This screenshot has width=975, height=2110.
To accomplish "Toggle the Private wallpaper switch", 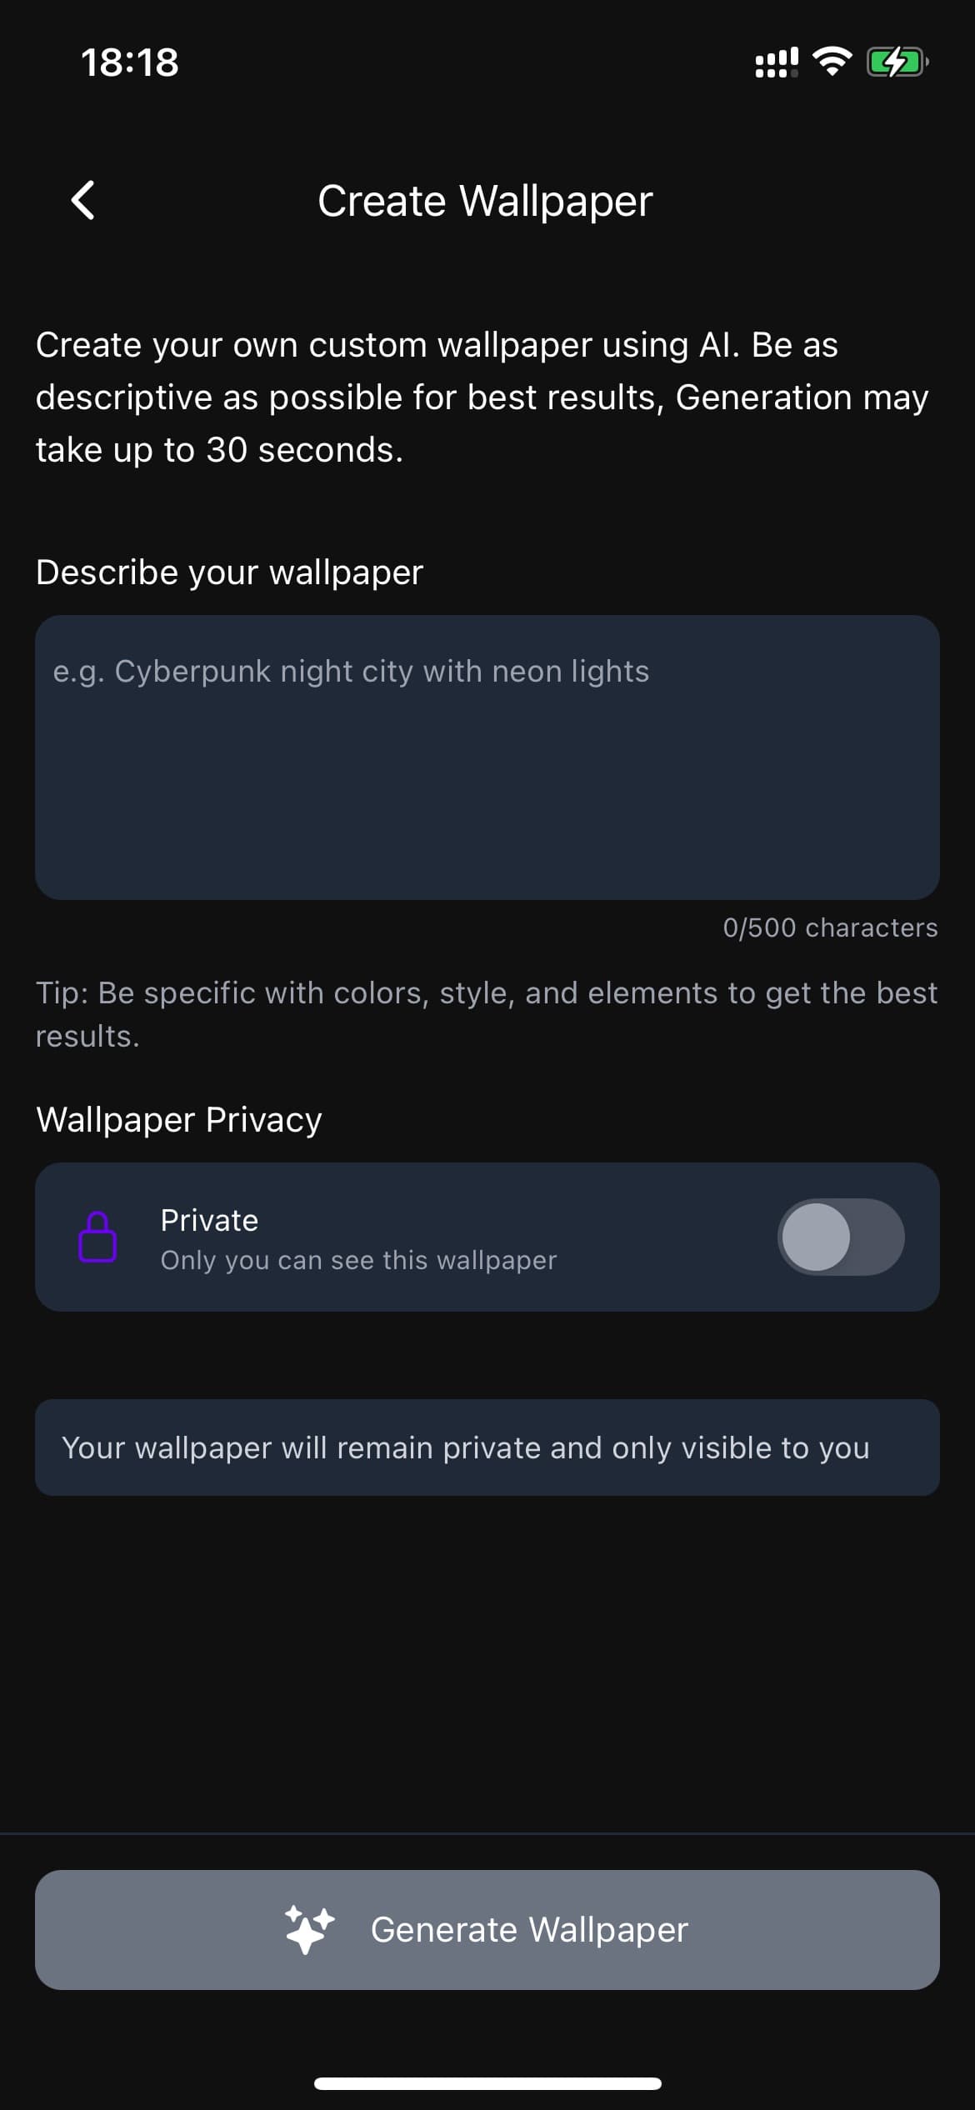I will [x=840, y=1237].
